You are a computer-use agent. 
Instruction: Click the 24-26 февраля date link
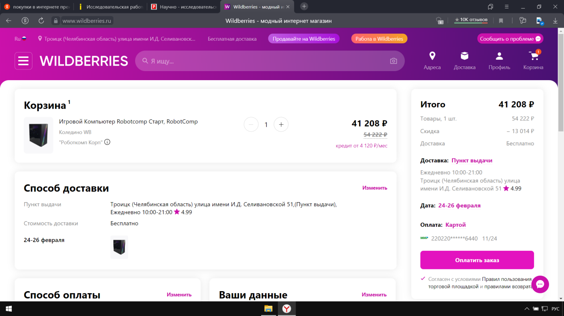(x=459, y=205)
